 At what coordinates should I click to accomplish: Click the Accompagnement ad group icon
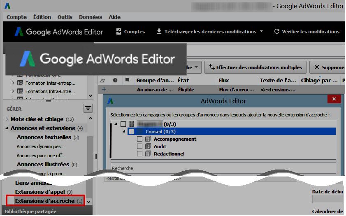pos(148,139)
